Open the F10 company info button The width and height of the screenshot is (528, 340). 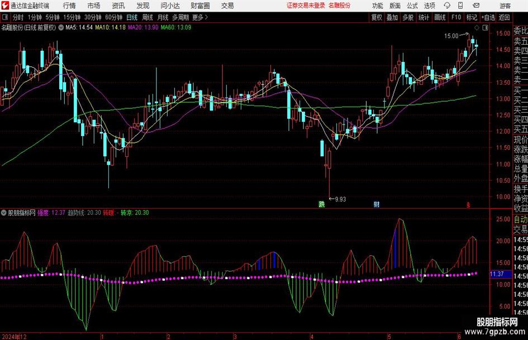coord(456,17)
